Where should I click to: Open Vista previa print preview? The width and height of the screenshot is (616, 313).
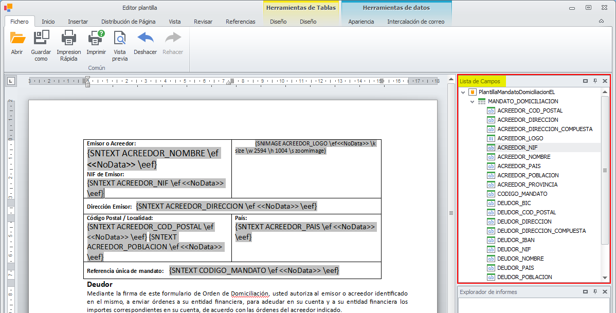point(120,39)
